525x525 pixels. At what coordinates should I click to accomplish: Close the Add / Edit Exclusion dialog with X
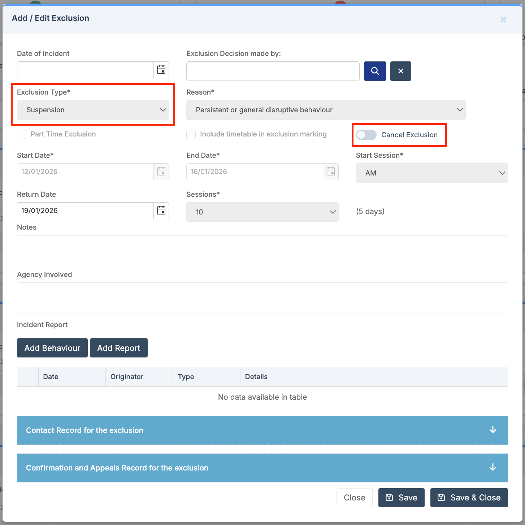pos(503,19)
